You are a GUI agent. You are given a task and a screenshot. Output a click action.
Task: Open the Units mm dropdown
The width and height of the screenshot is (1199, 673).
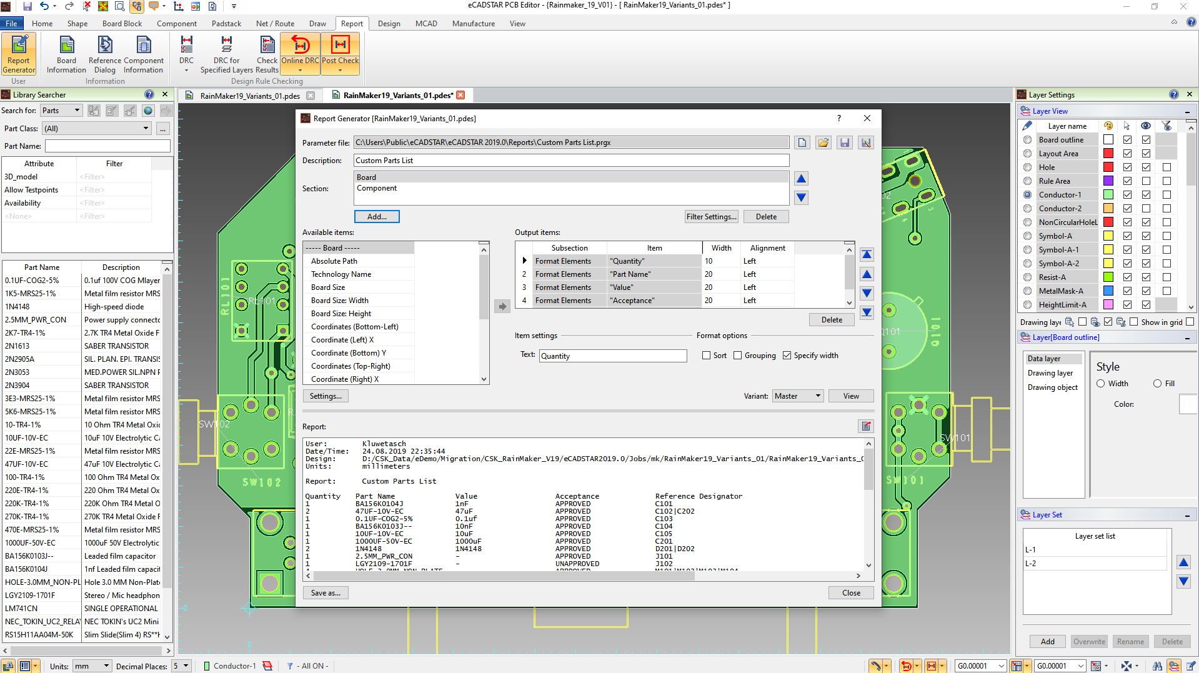click(x=92, y=666)
